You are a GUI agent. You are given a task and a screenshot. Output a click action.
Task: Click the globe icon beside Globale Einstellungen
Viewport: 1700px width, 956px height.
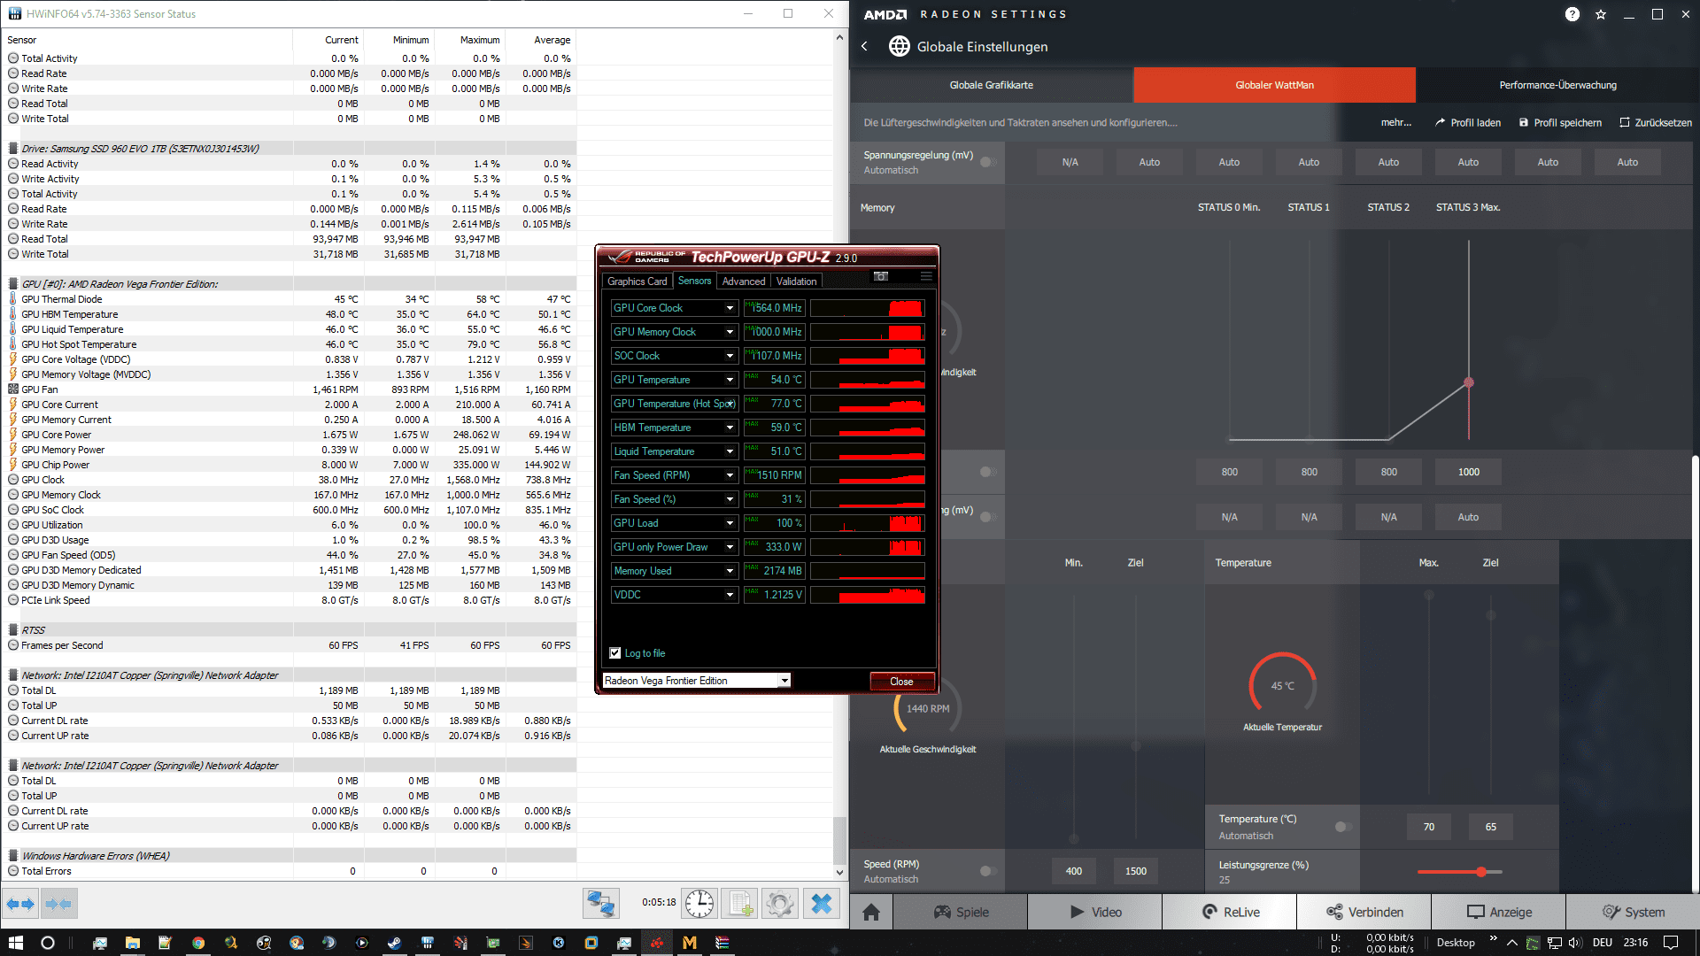pos(899,46)
